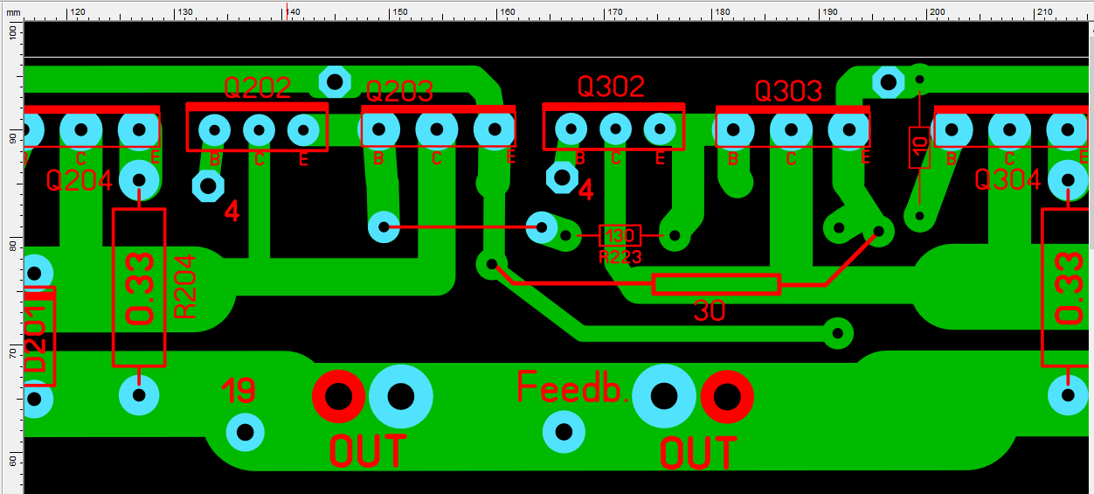
Task: Select the red '4' beside Q302's octagonal pad
Action: point(586,190)
